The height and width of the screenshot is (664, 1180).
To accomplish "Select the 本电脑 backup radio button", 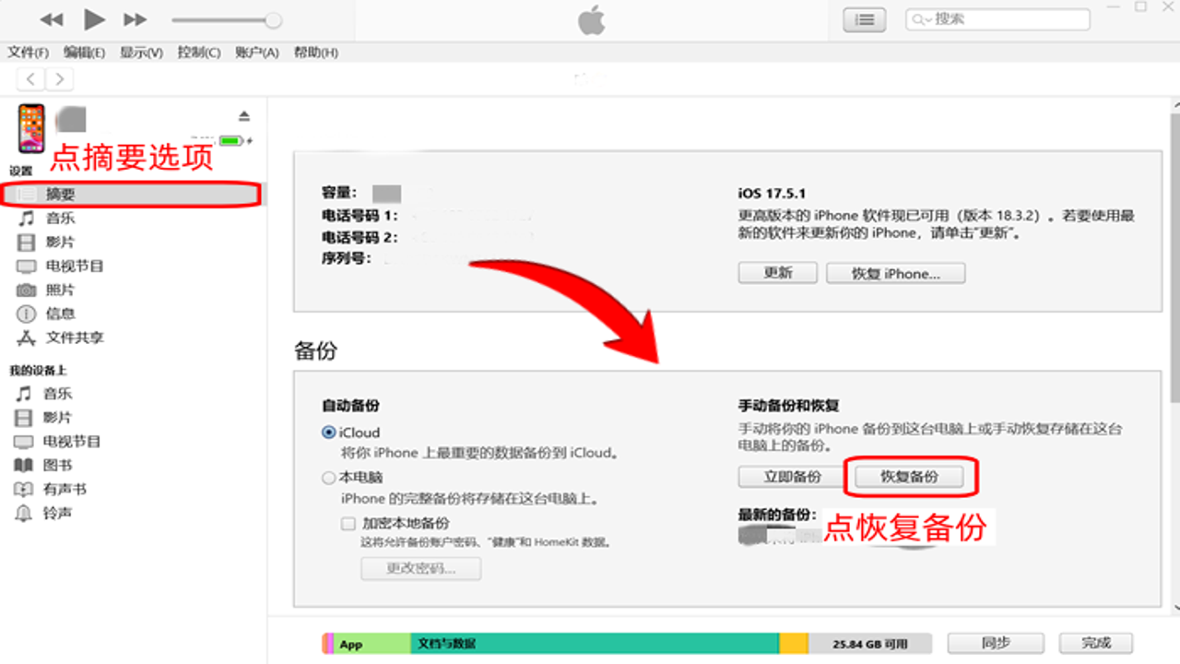I will tap(329, 479).
